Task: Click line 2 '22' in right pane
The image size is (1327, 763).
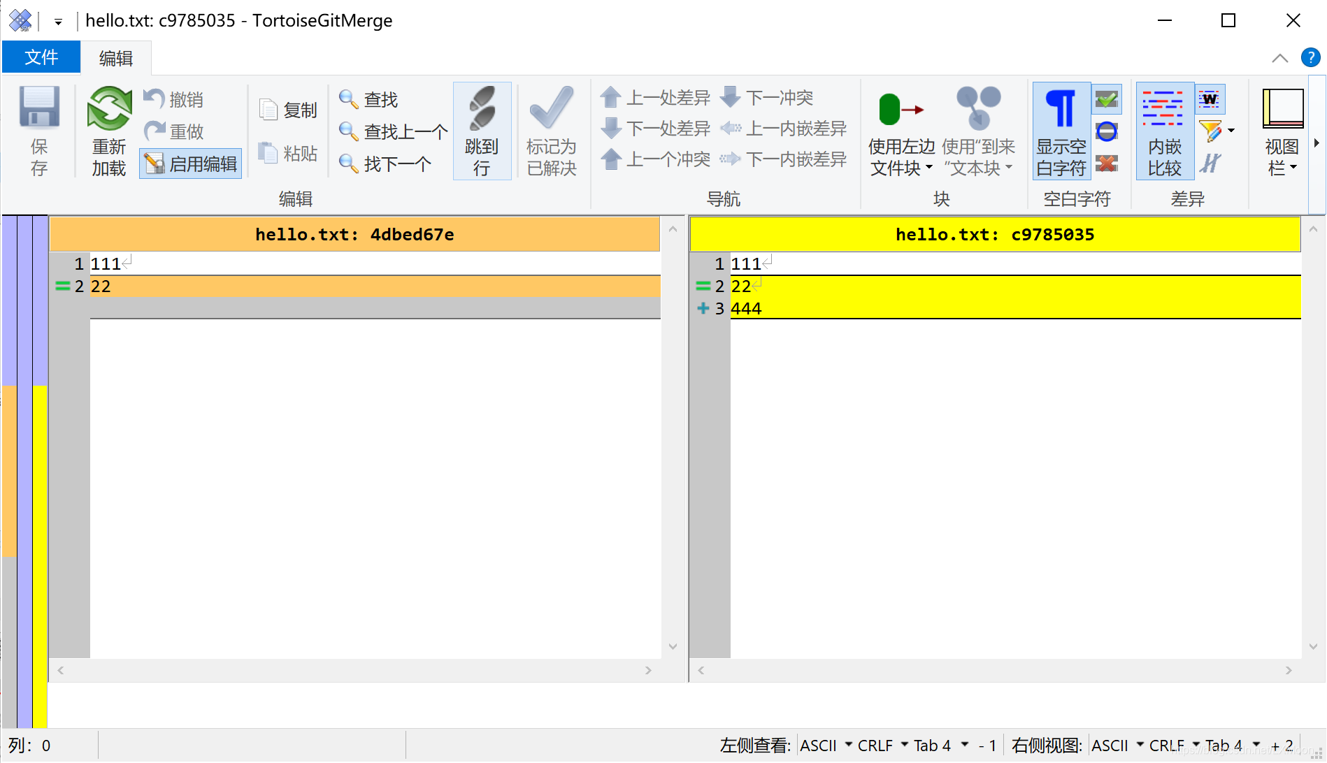Action: click(1015, 286)
